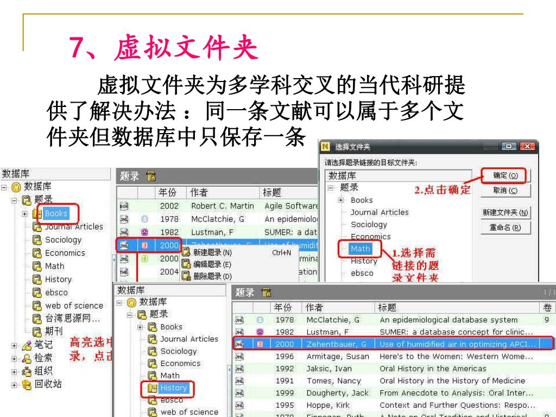Click 题录 header toolbar icon in upper panel
This screenshot has width=556, height=417.
click(151, 176)
